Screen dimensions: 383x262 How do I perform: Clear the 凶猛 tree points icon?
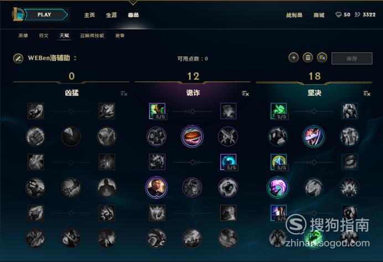tap(124, 93)
